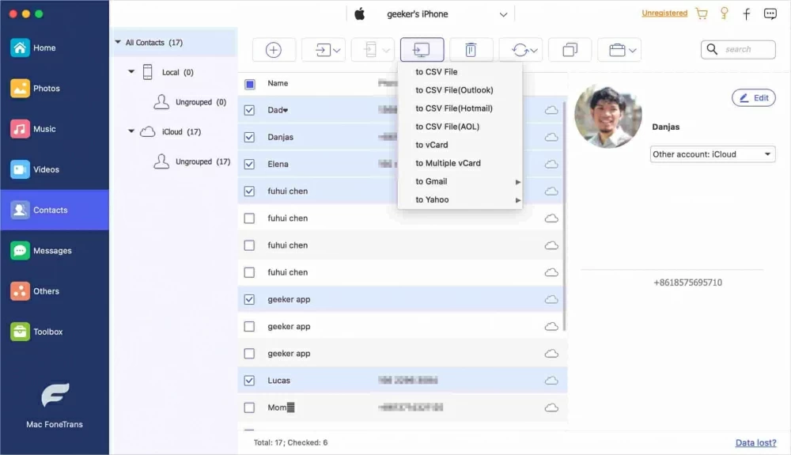Collapse the iCloud contacts tree group
791x455 pixels.
(x=131, y=132)
